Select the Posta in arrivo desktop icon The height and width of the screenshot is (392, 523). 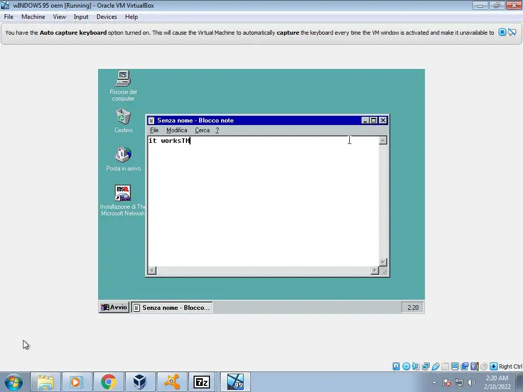pos(123,159)
